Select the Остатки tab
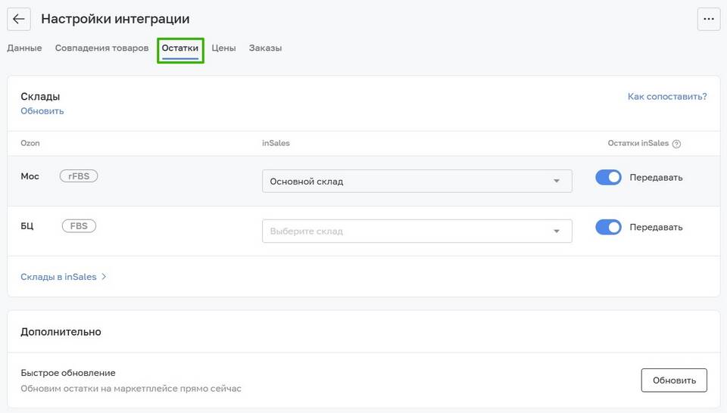Screen dimensions: 727x413 click(x=180, y=48)
